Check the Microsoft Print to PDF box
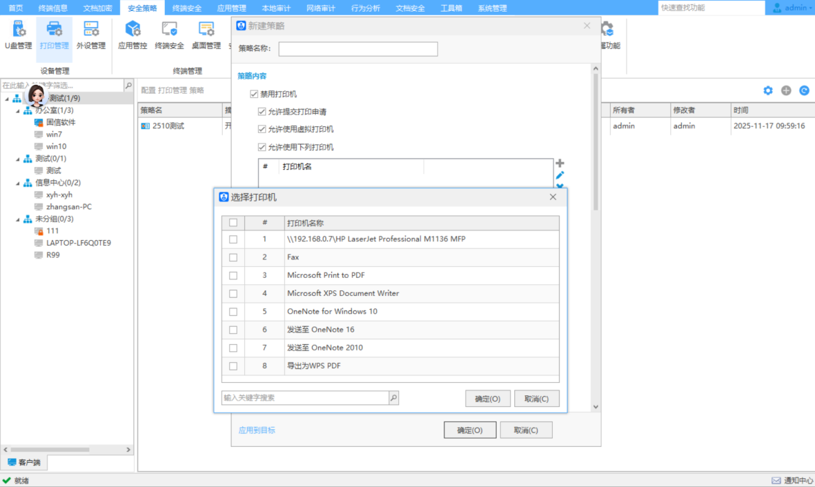 [233, 275]
